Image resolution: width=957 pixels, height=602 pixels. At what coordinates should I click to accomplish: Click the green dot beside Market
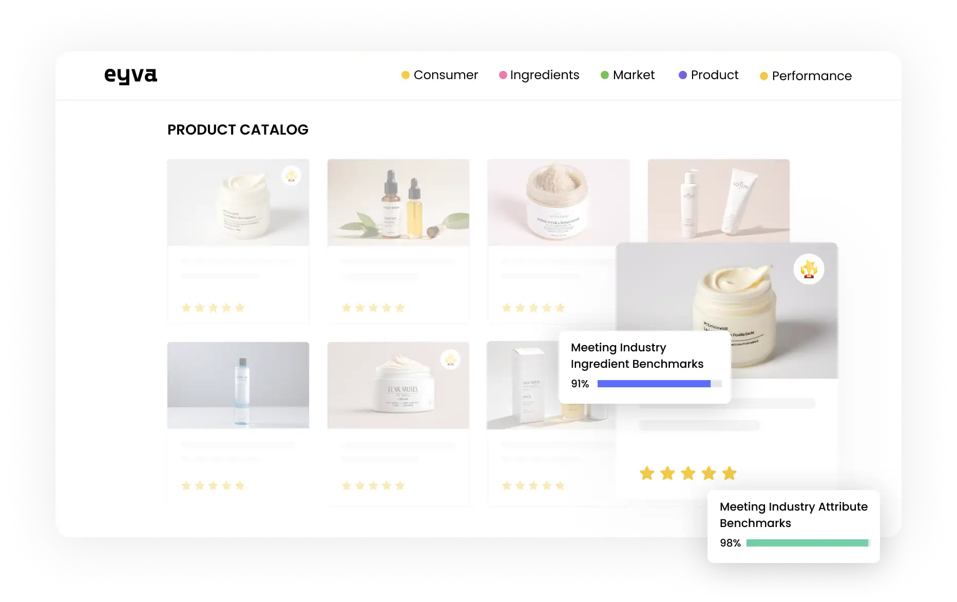click(x=605, y=76)
